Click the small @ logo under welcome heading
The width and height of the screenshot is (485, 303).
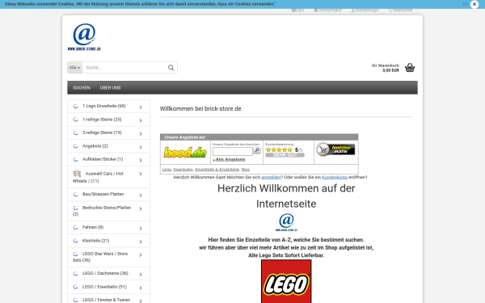(x=286, y=222)
